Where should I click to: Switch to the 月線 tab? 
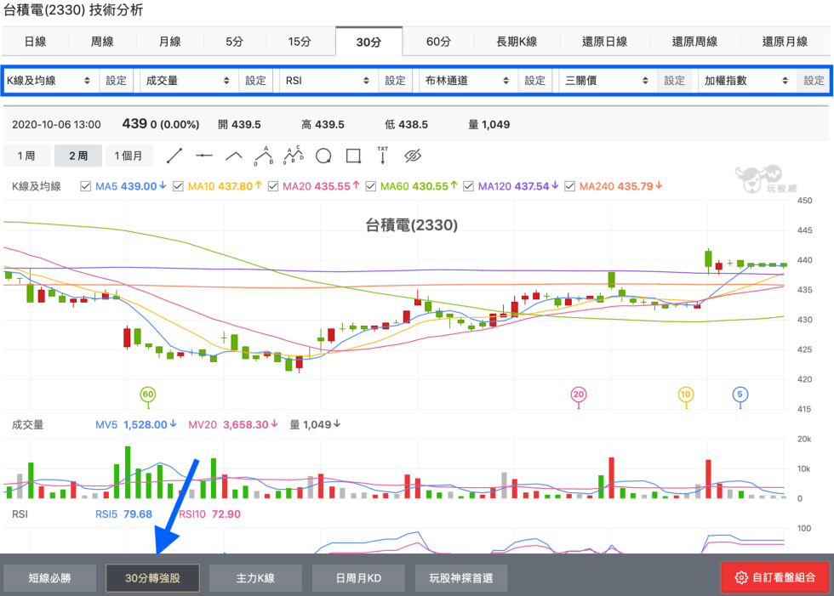[x=170, y=42]
